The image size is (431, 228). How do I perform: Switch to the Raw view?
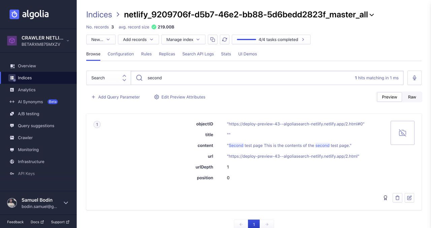pyautogui.click(x=412, y=97)
